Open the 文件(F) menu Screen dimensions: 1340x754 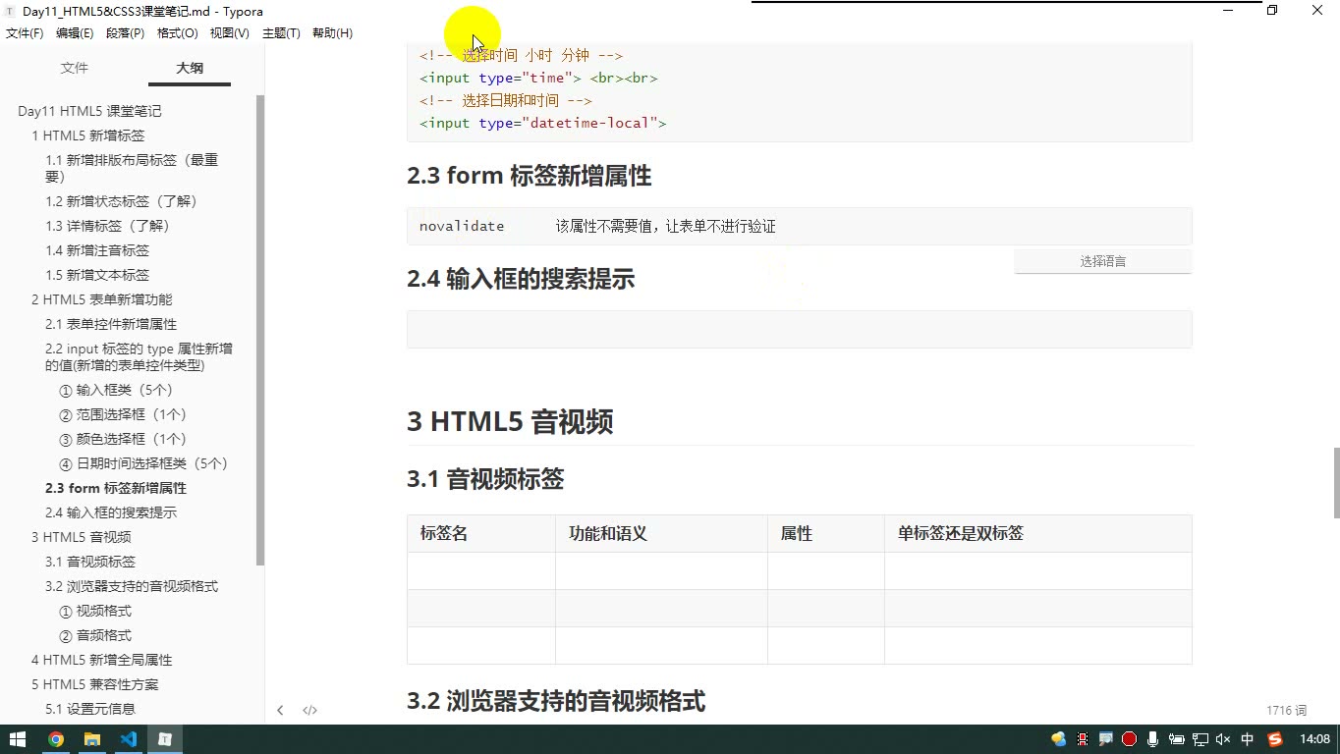(x=25, y=33)
